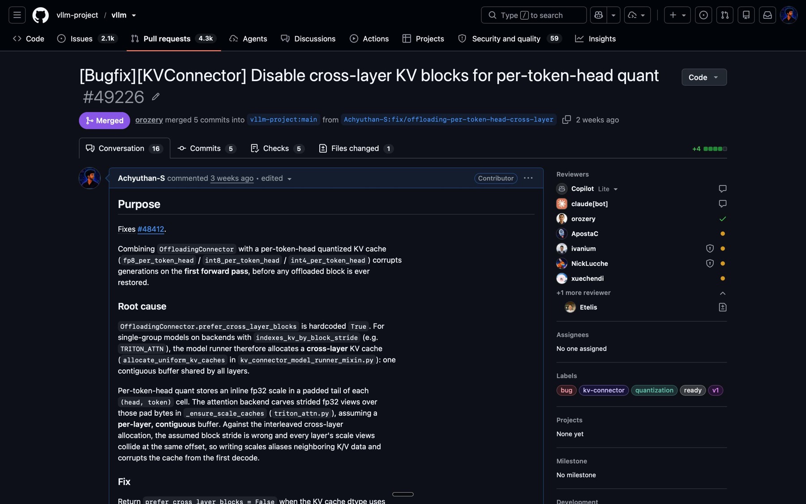Open the Issues tab
The image size is (806, 504).
(87, 39)
